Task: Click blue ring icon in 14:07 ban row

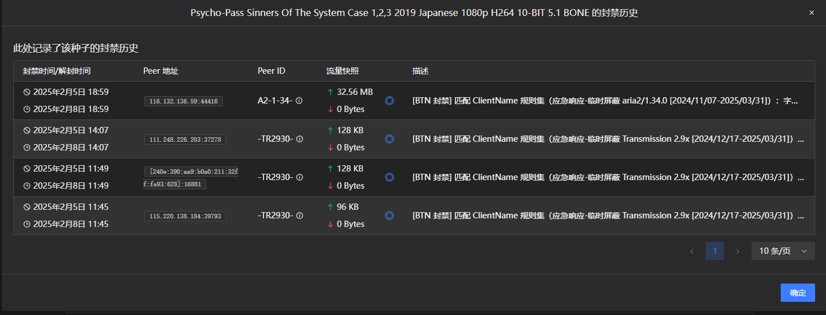Action: pyautogui.click(x=390, y=139)
